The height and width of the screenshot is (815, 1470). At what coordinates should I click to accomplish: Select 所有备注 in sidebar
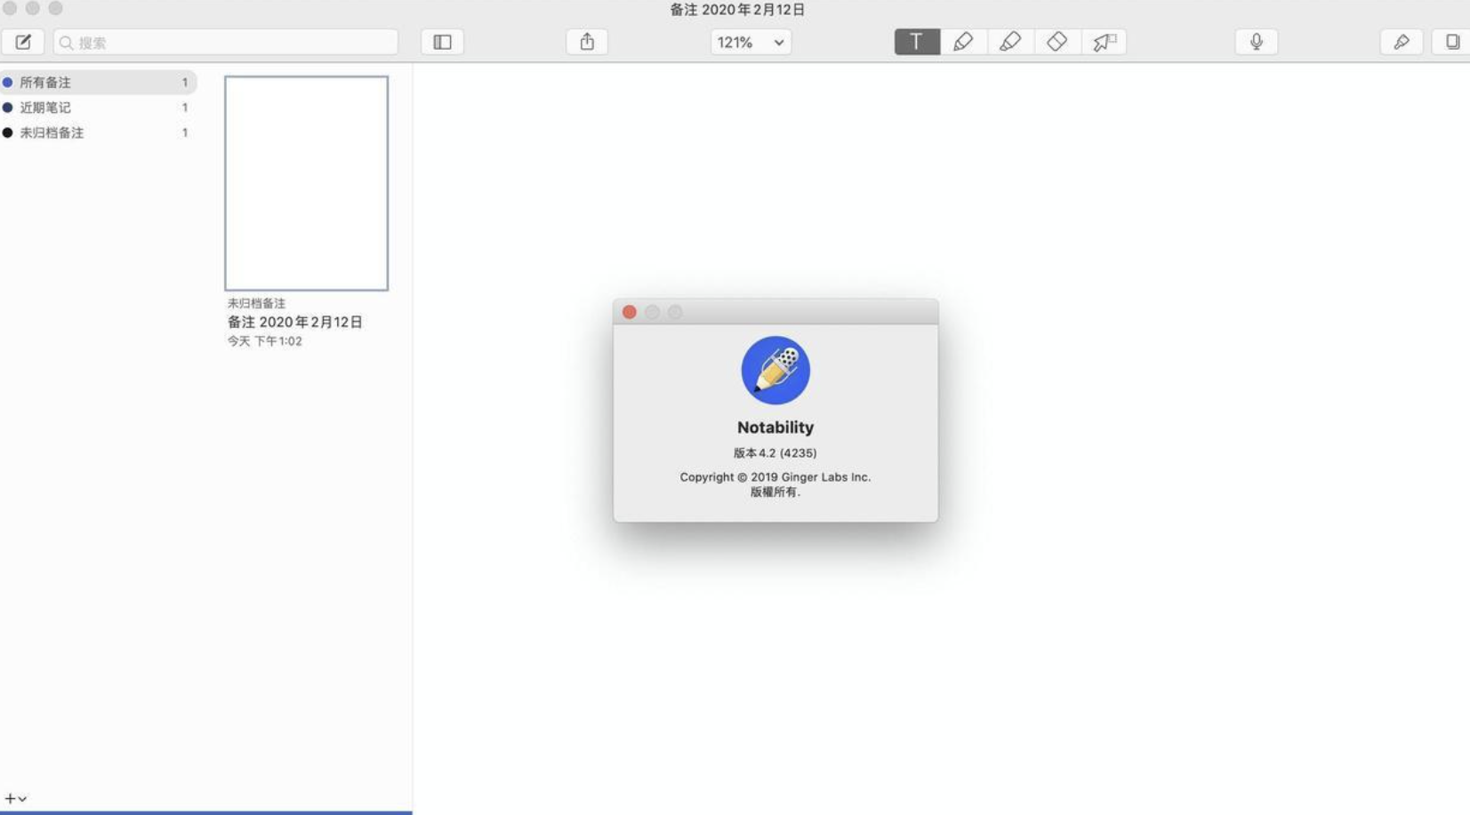(x=98, y=82)
